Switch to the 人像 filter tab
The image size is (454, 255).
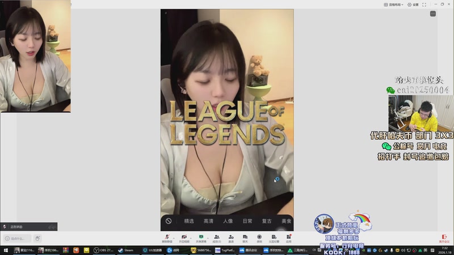point(228,221)
